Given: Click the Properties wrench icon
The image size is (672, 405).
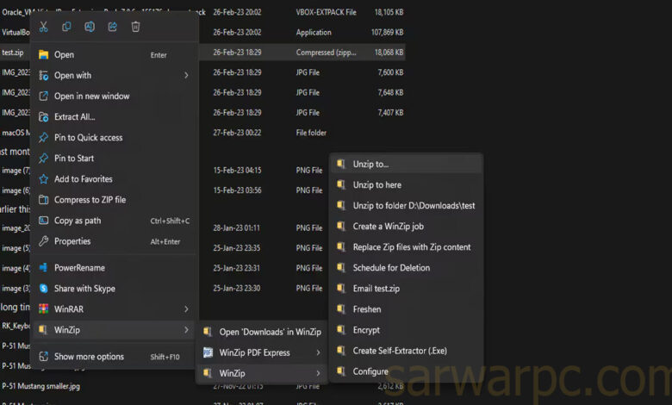Looking at the screenshot, I should (x=43, y=241).
